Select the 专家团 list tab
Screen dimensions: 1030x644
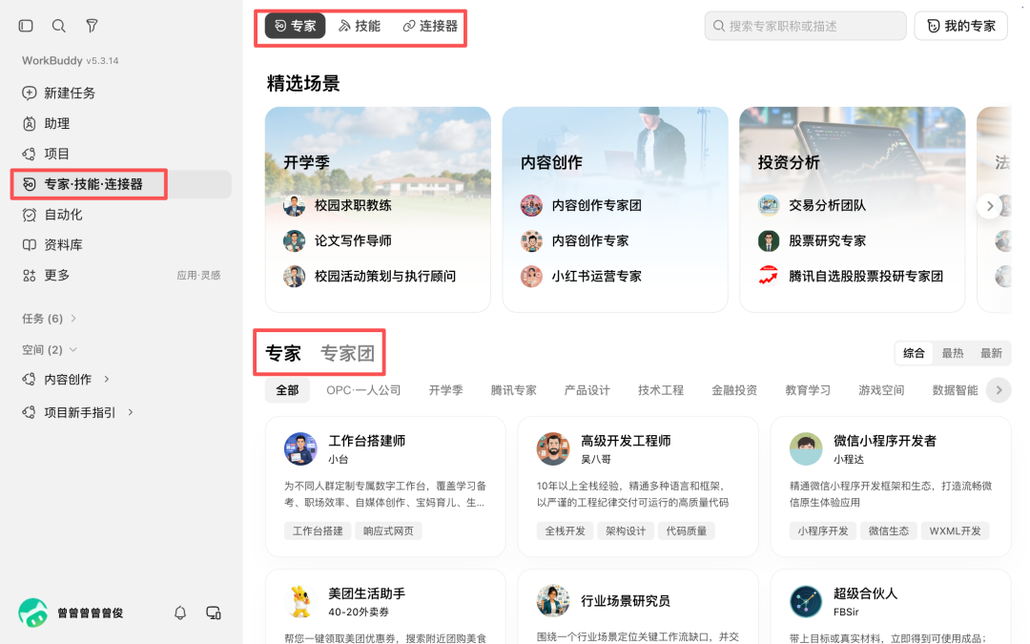click(347, 354)
